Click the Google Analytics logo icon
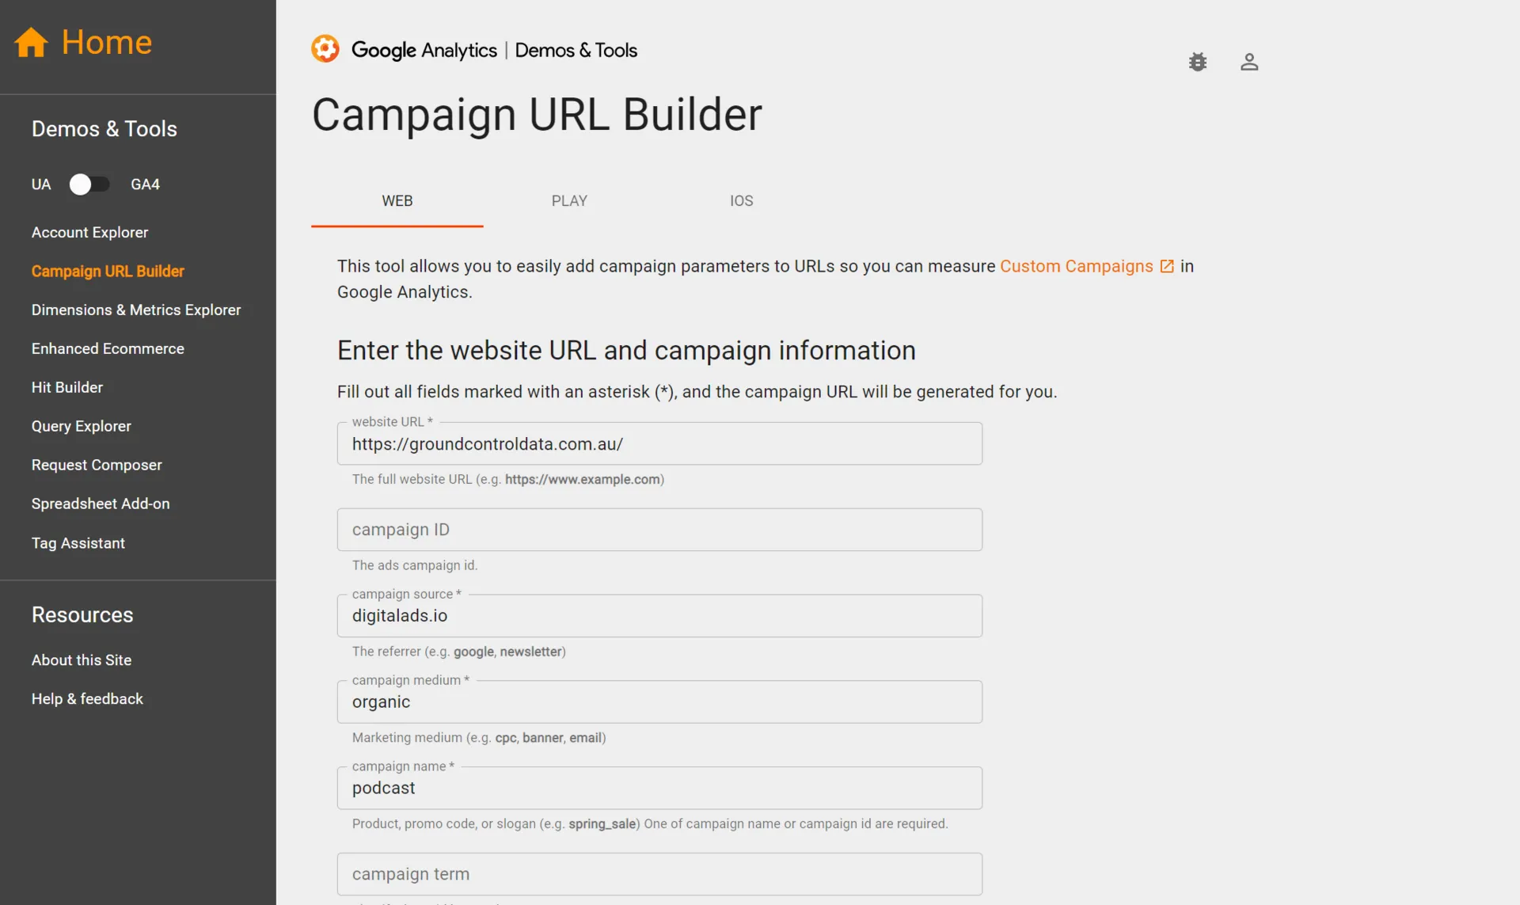1520x905 pixels. (x=325, y=49)
